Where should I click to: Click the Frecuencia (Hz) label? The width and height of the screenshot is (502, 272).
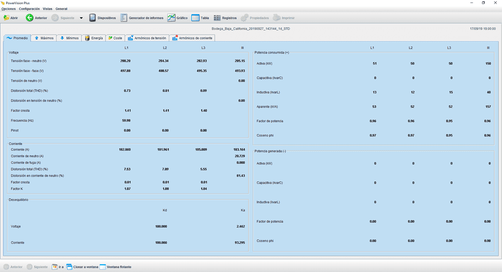(x=22, y=120)
